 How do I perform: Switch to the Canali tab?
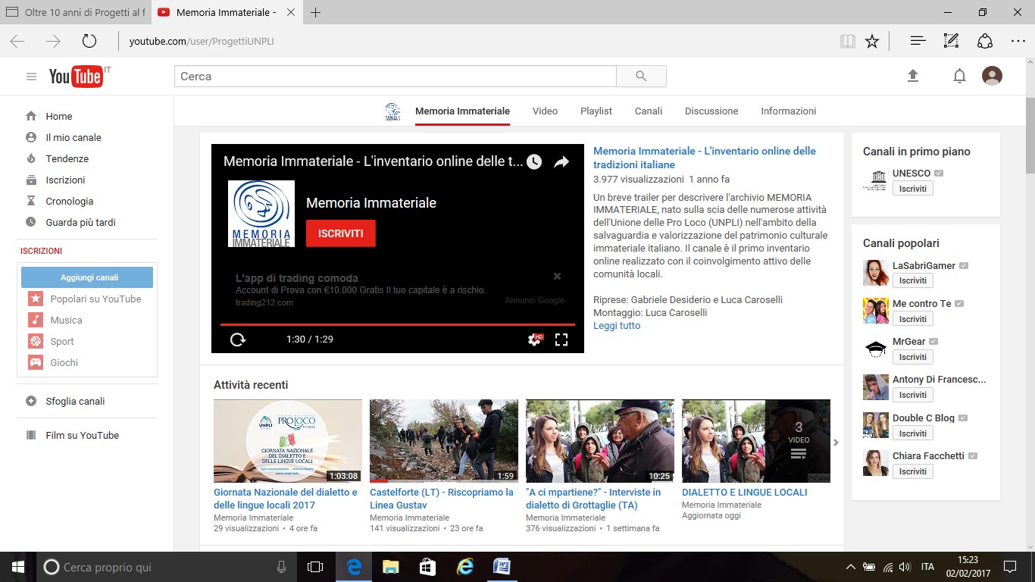click(x=649, y=111)
